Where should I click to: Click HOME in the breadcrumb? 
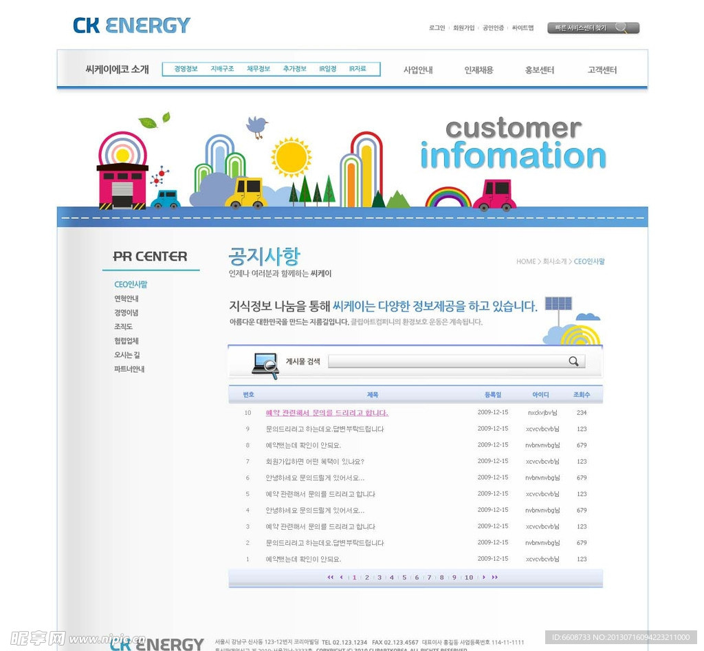click(x=526, y=262)
